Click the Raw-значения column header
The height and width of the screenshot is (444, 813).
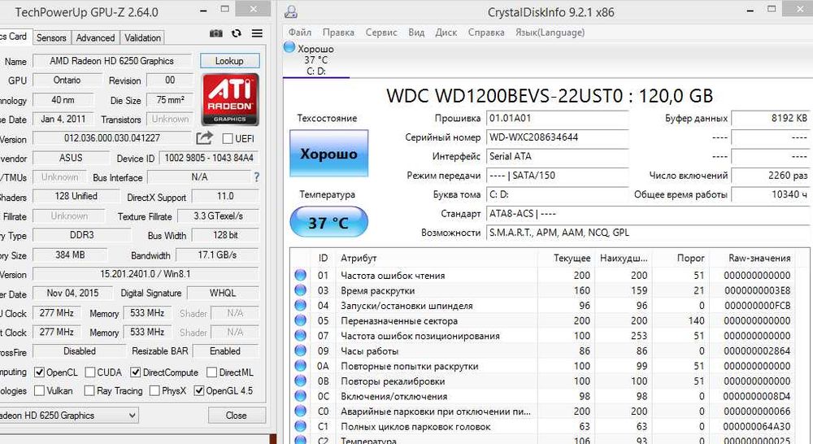click(759, 258)
